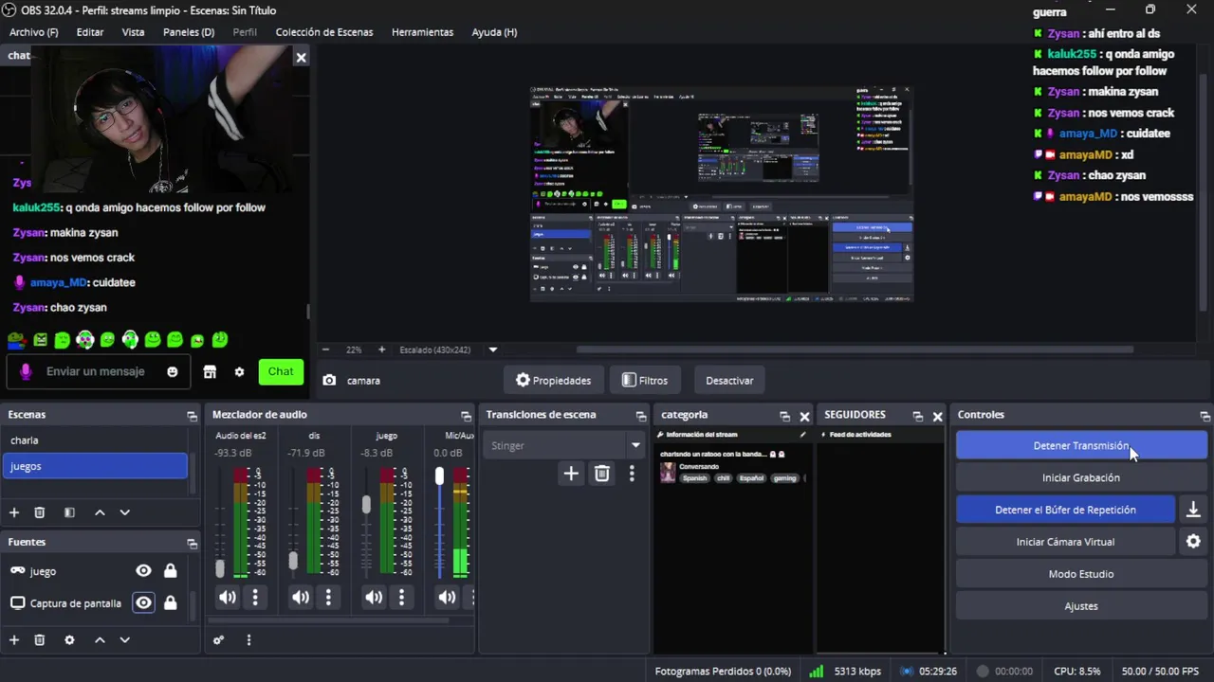Image resolution: width=1214 pixels, height=682 pixels.
Task: Open source properties gear in Fuentes
Action: pos(69,640)
